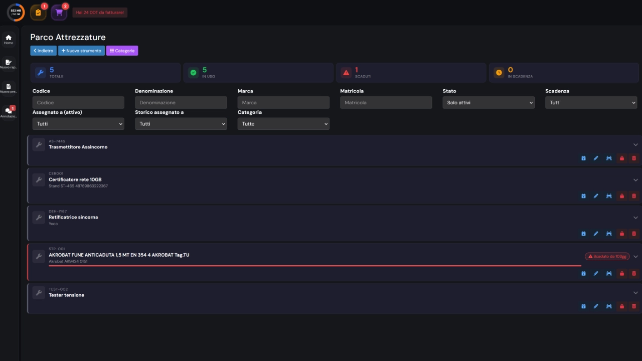The height and width of the screenshot is (361, 642).
Task: Select the In uso stat card
Action: click(258, 73)
